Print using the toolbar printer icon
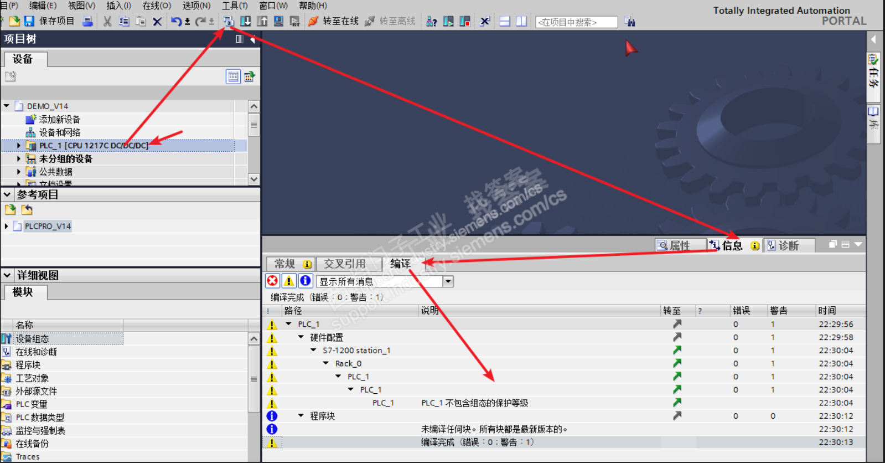Screen dimensions: 885x463 click(87, 21)
